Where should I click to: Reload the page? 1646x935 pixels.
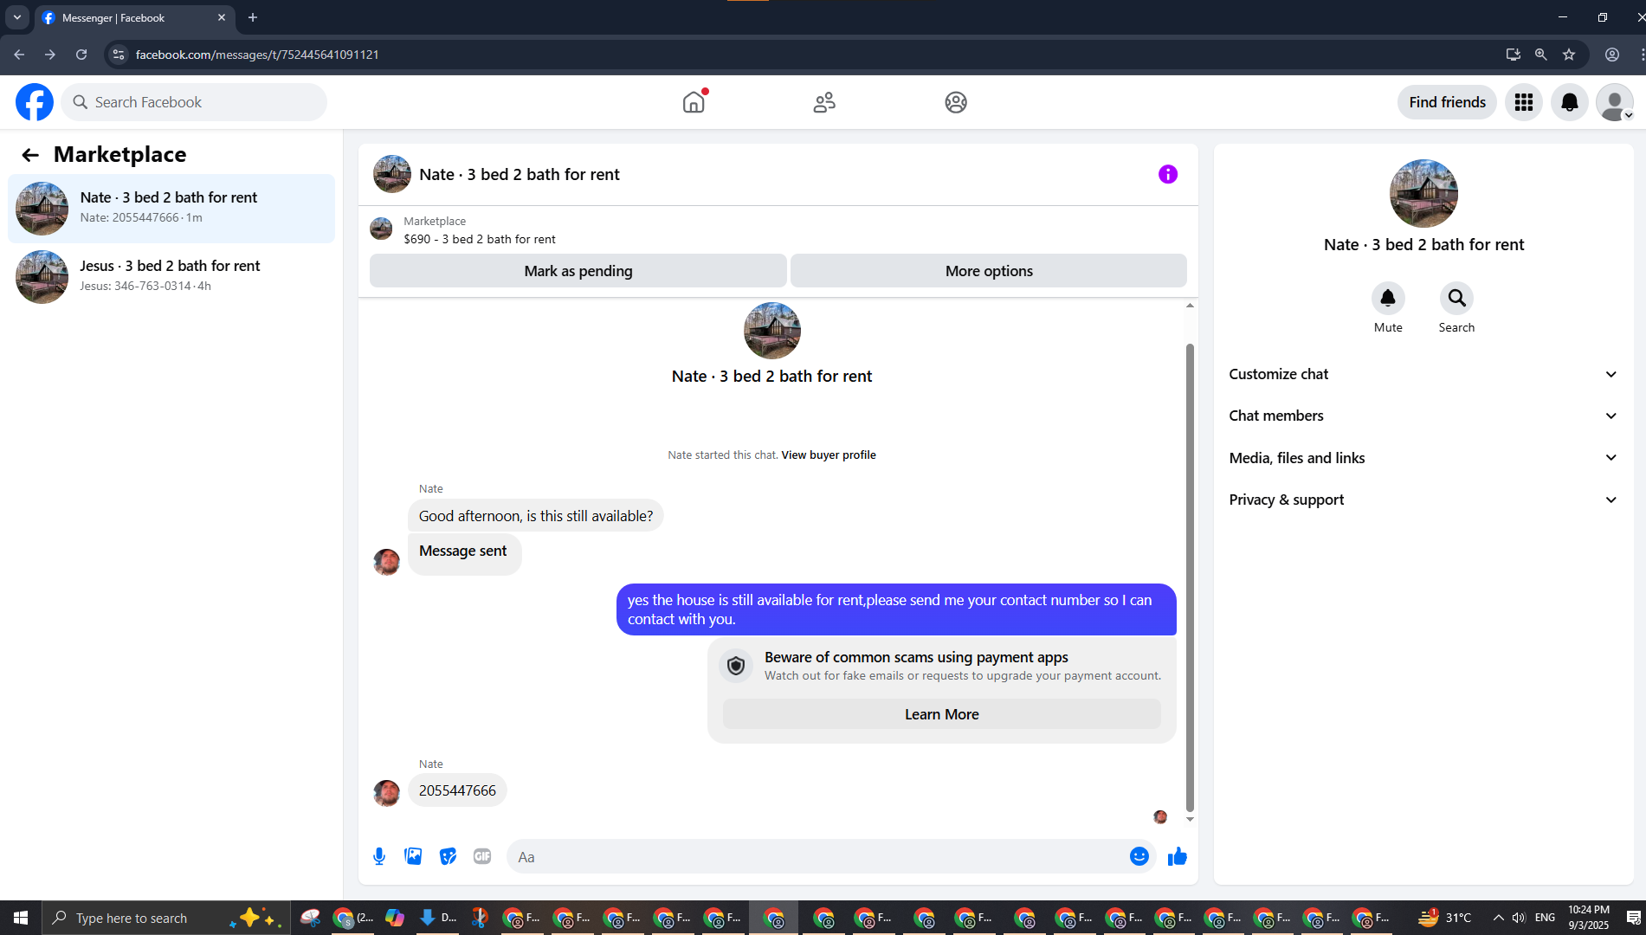coord(81,55)
